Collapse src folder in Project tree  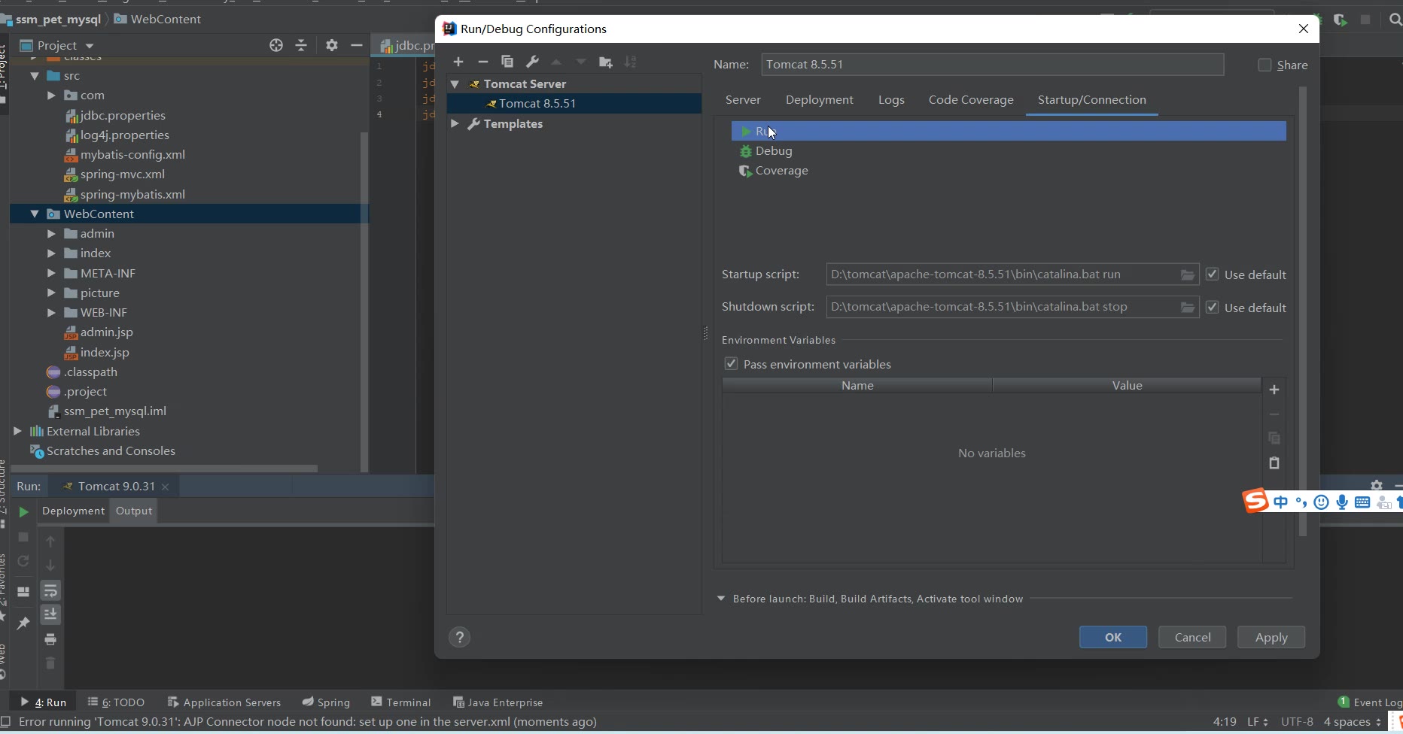pos(35,76)
